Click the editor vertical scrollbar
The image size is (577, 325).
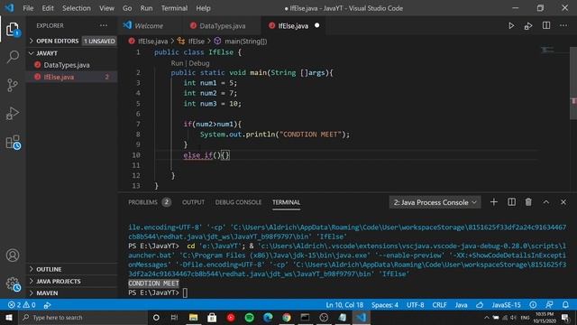pyautogui.click(x=573, y=83)
